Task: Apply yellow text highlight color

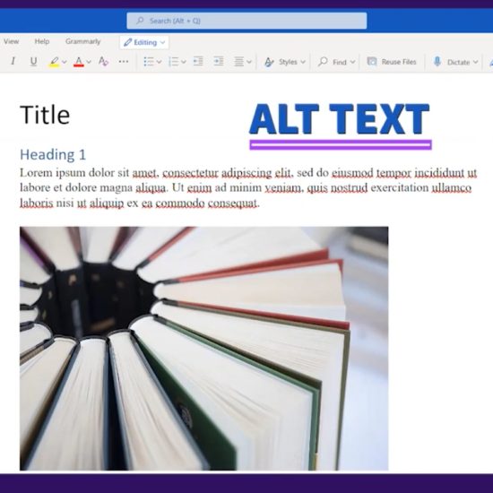Action: (54, 62)
